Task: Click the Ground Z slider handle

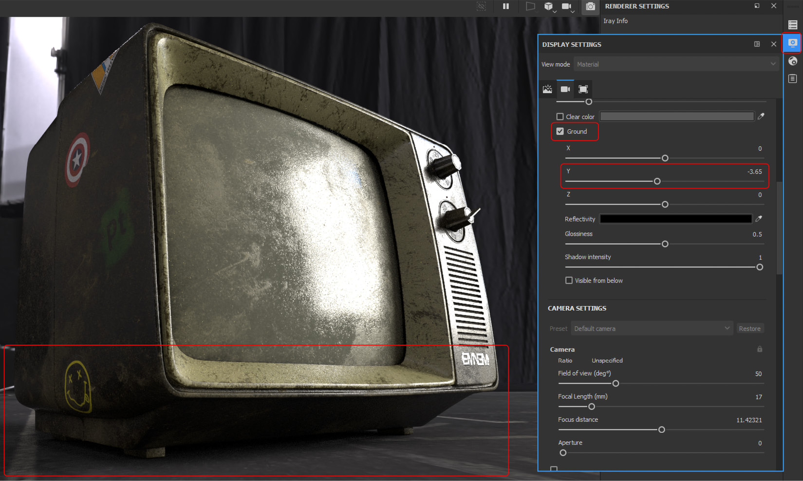Action: point(665,204)
